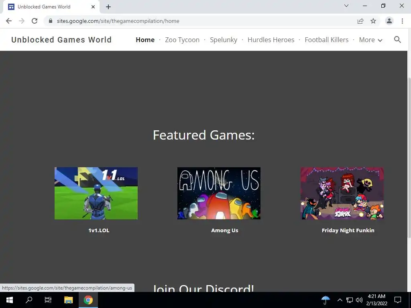Click the site search magnifier icon
This screenshot has height=308, width=411.
coord(397,40)
